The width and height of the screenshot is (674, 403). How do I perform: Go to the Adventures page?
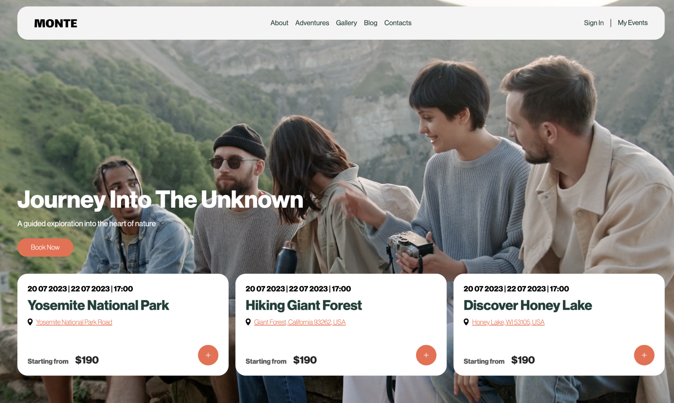[312, 23]
